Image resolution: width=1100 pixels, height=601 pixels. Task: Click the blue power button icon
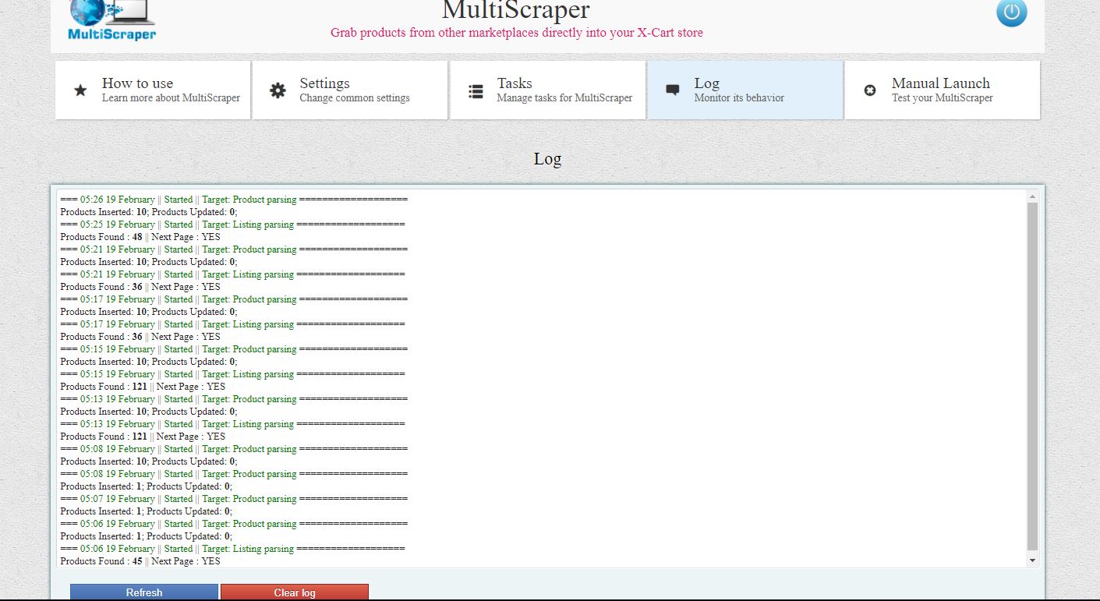[x=1012, y=12]
